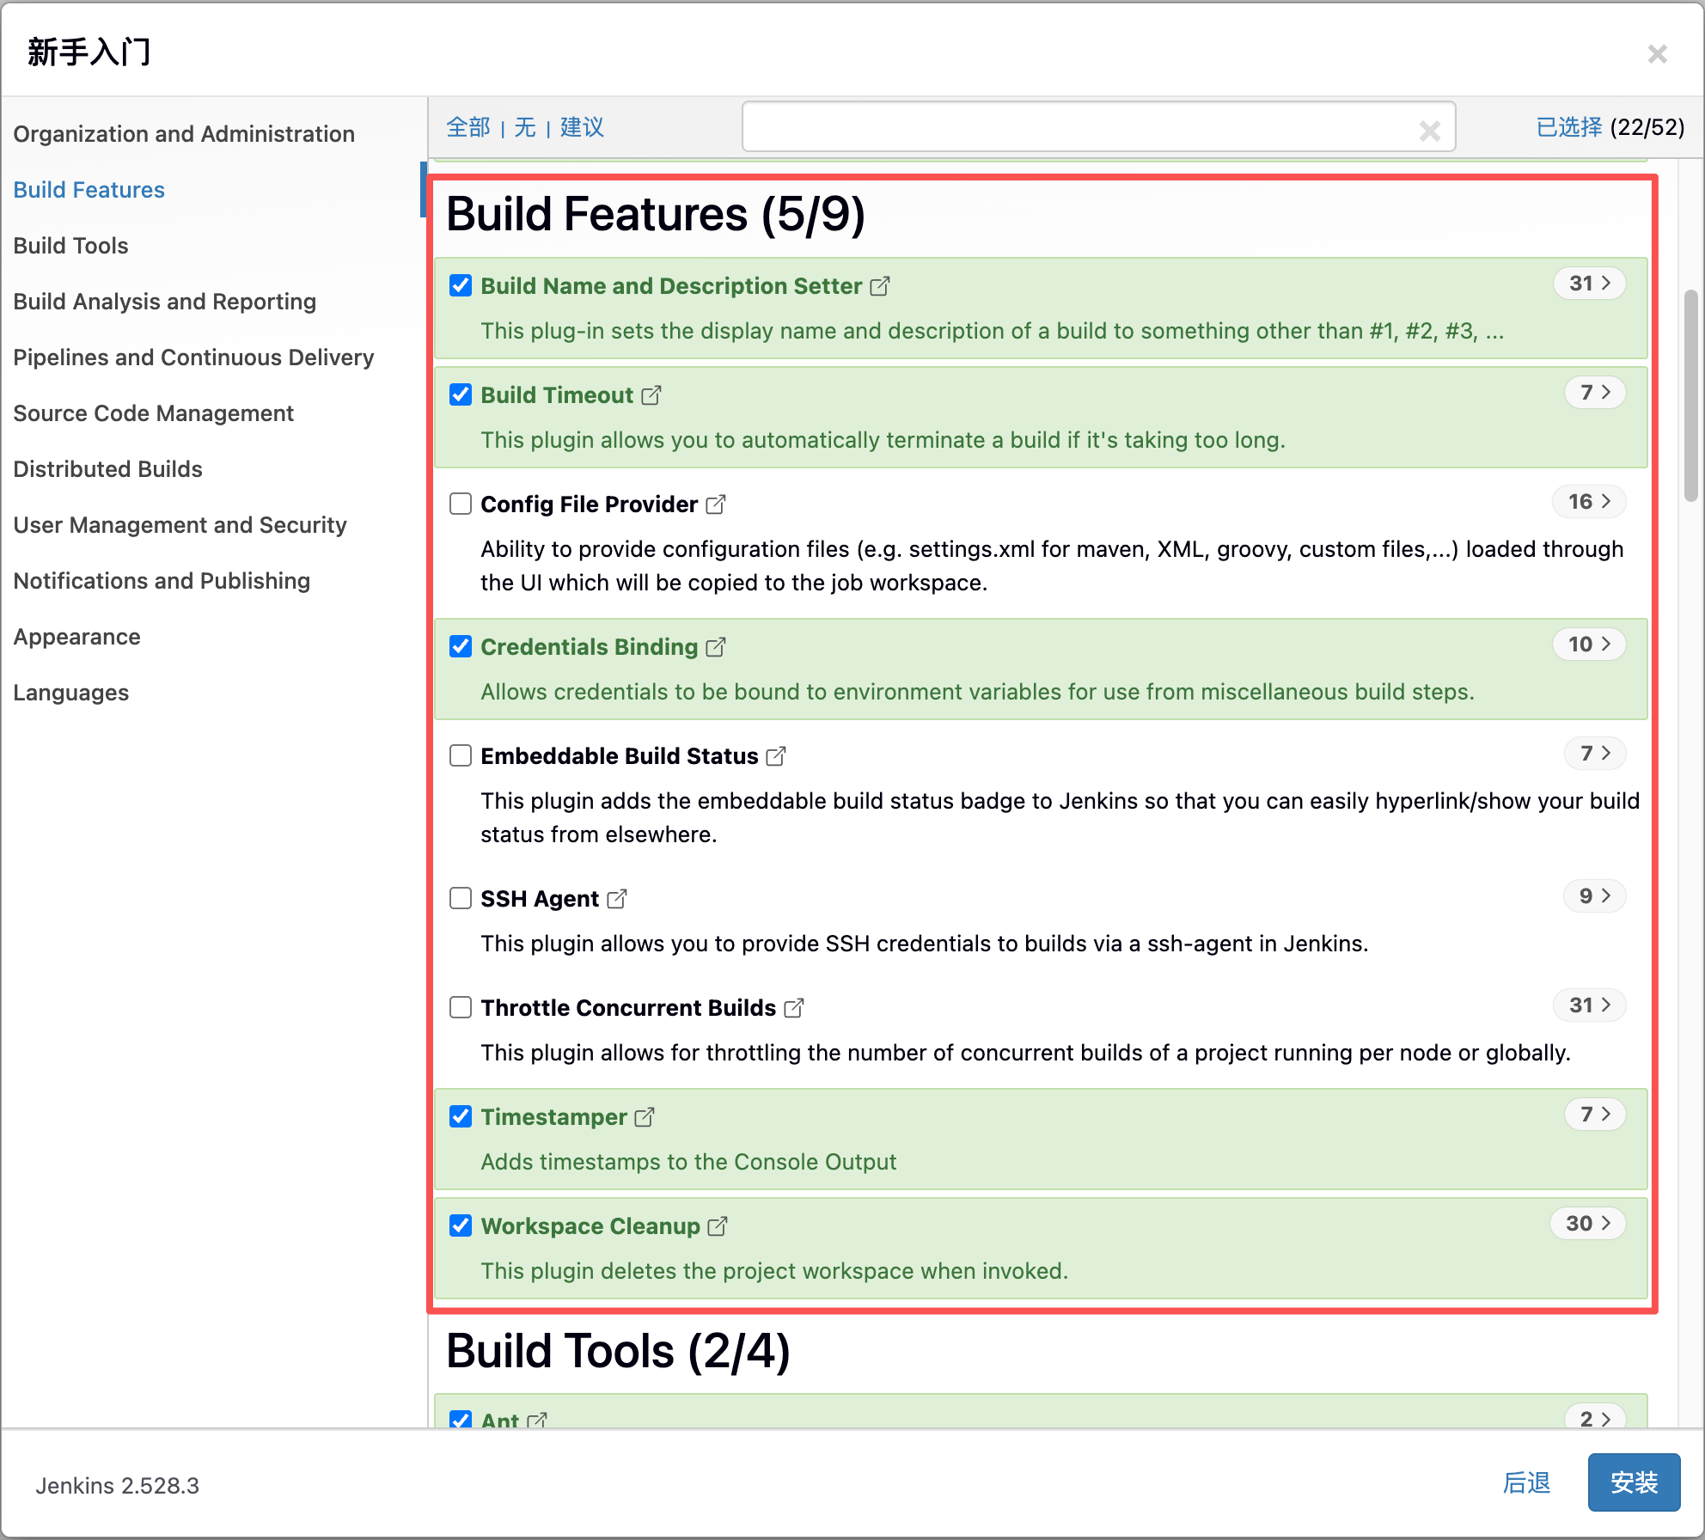Check the SSH Agent plugin checkbox

click(461, 898)
